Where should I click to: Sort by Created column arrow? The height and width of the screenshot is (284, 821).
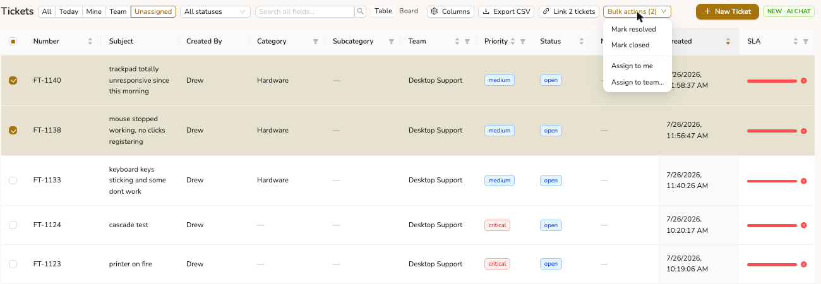pyautogui.click(x=728, y=42)
